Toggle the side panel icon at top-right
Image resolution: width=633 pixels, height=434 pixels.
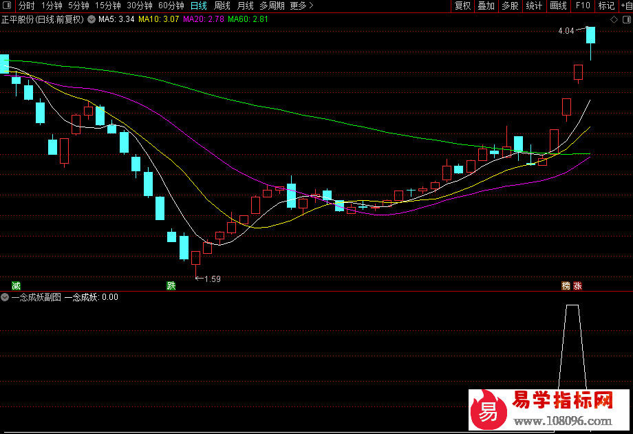tap(627, 19)
